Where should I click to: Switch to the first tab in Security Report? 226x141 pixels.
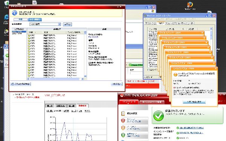pos(20,20)
